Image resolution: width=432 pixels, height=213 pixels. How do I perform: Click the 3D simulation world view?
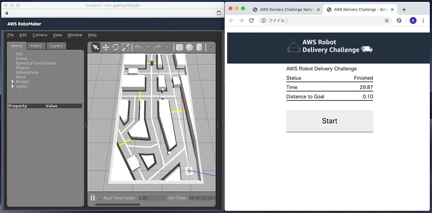pos(152,123)
